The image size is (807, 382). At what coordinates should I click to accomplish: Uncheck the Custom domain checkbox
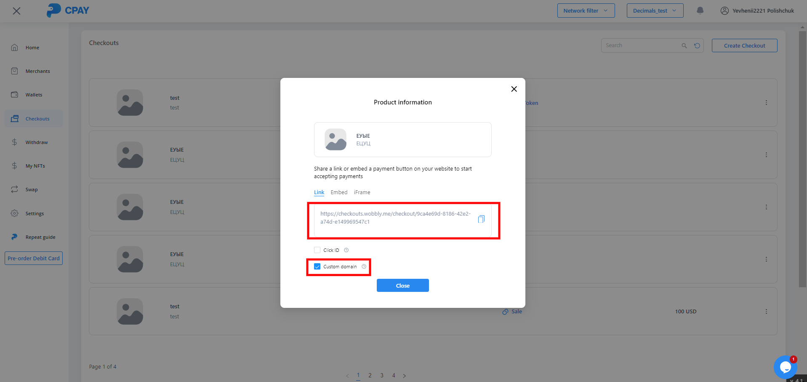pyautogui.click(x=317, y=267)
